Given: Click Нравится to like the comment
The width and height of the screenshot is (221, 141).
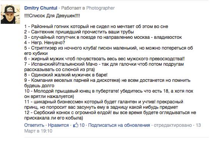Looking at the screenshot, I should [59, 125].
